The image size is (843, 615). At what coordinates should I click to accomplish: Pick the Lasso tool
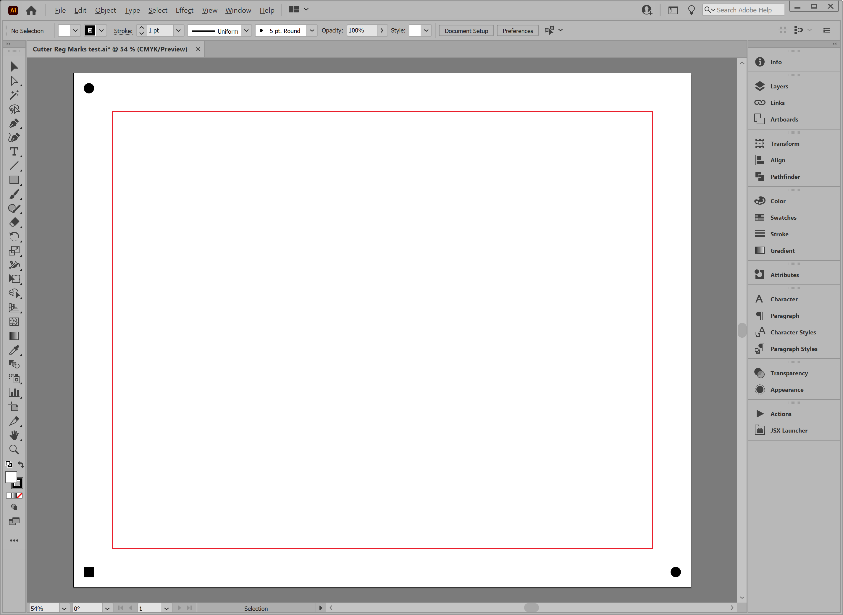click(14, 109)
